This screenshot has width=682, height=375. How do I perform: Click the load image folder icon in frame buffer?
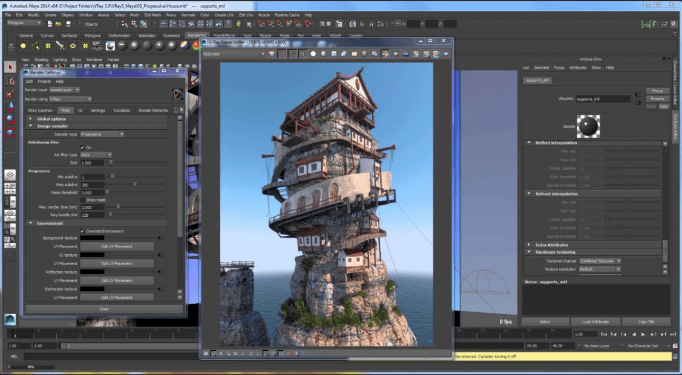tap(354, 54)
